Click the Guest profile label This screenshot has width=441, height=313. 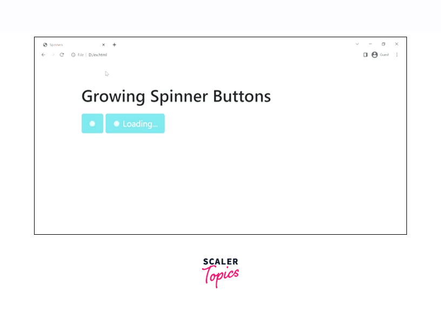[384, 55]
